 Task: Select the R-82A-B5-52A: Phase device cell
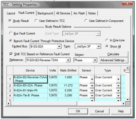[30, 86]
